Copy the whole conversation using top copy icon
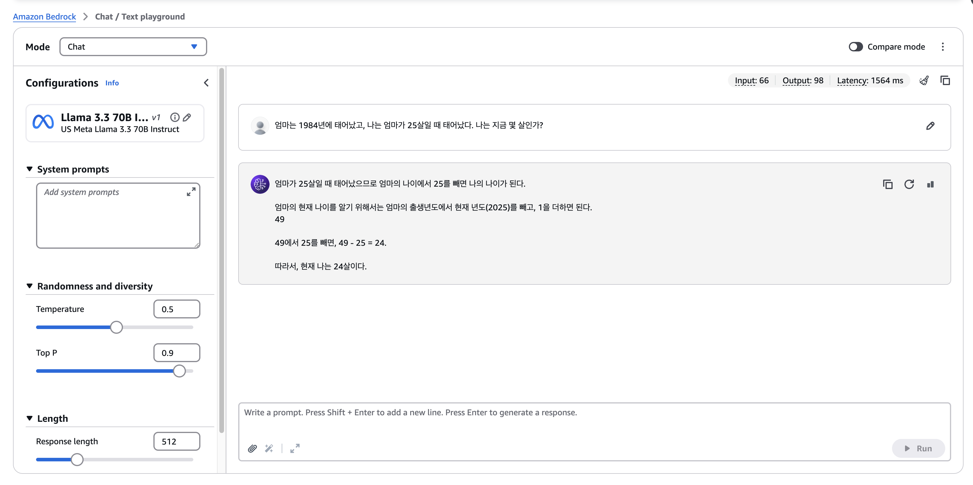This screenshot has height=485, width=973. click(945, 80)
